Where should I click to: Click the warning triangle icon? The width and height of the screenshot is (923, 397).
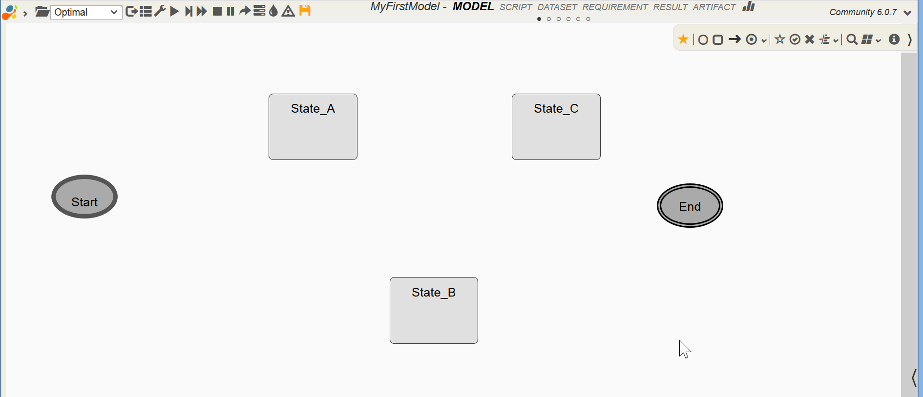point(289,11)
